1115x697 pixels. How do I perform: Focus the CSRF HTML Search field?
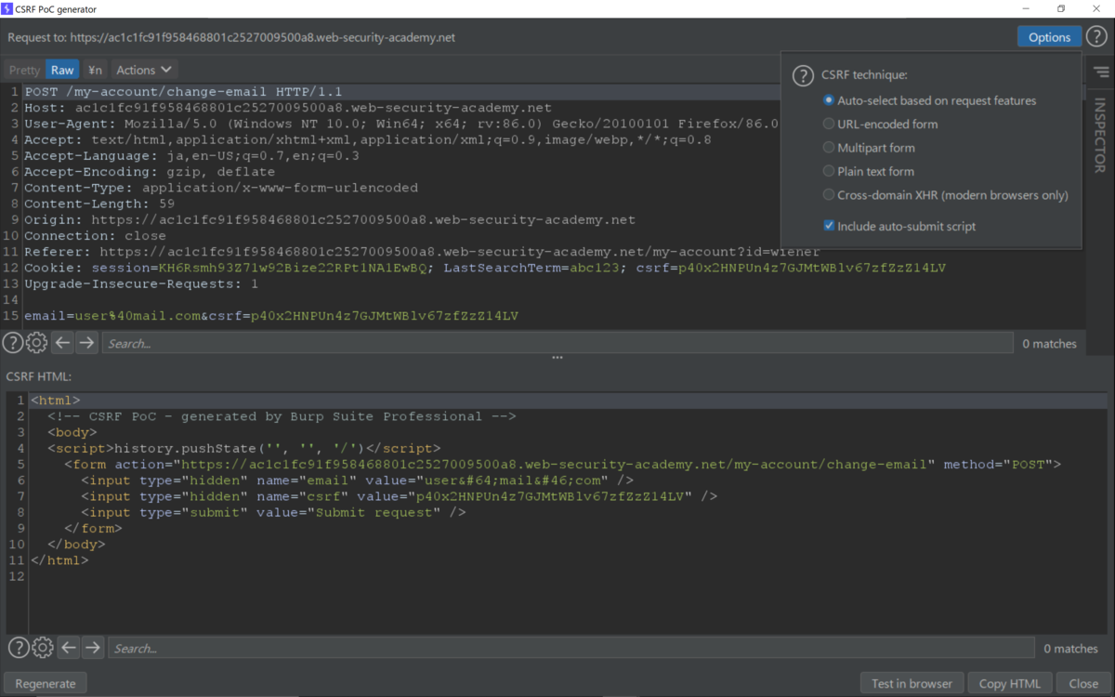(571, 648)
